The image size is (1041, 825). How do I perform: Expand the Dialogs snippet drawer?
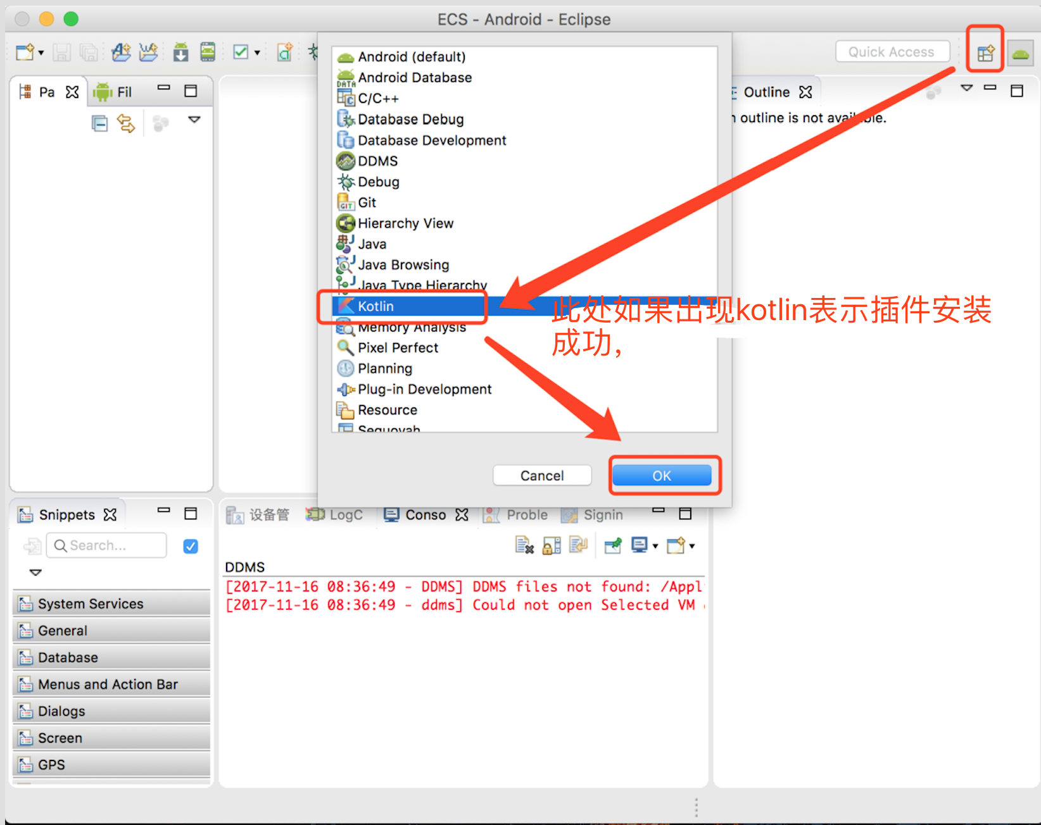pyautogui.click(x=111, y=711)
